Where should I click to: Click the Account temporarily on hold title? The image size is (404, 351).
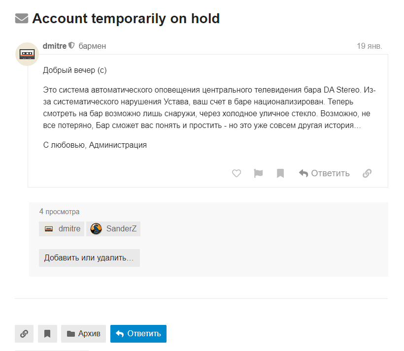[x=126, y=19]
